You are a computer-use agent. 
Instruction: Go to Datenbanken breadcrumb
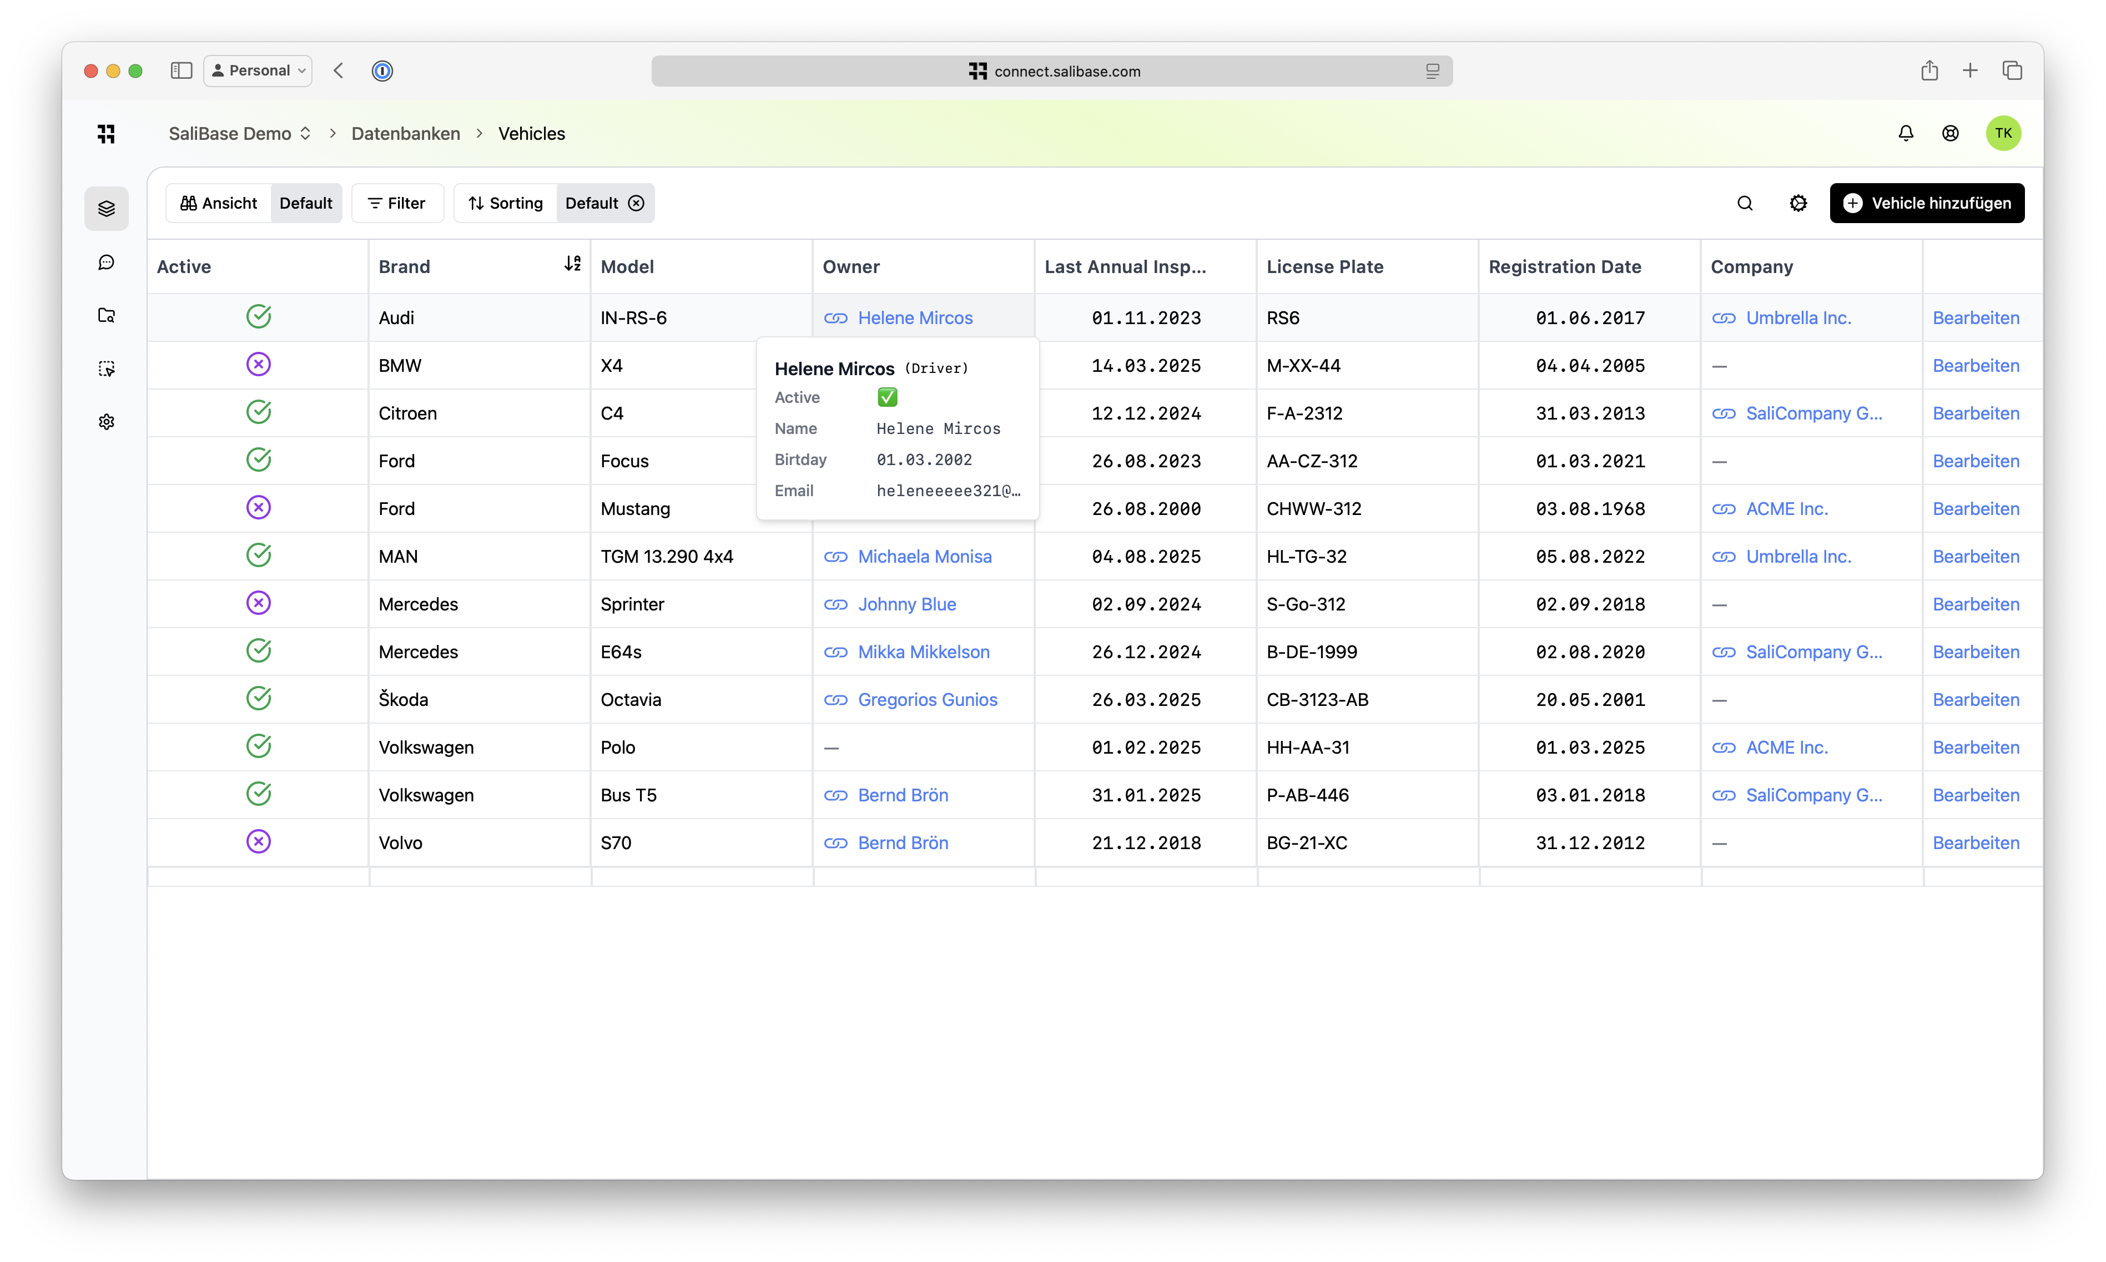click(x=406, y=134)
